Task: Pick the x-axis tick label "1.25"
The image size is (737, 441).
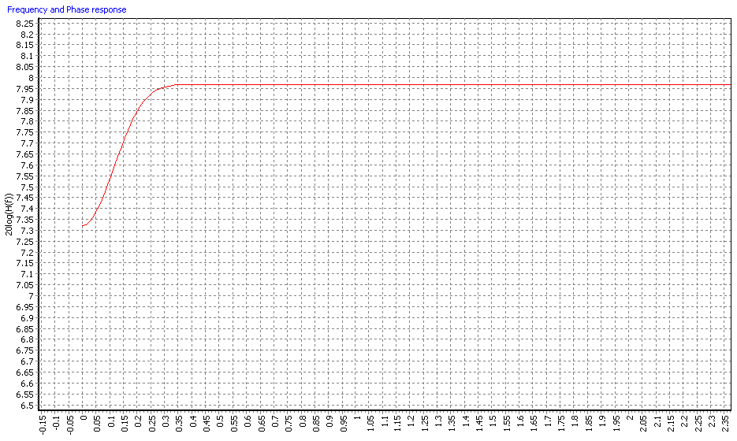Action: point(425,423)
